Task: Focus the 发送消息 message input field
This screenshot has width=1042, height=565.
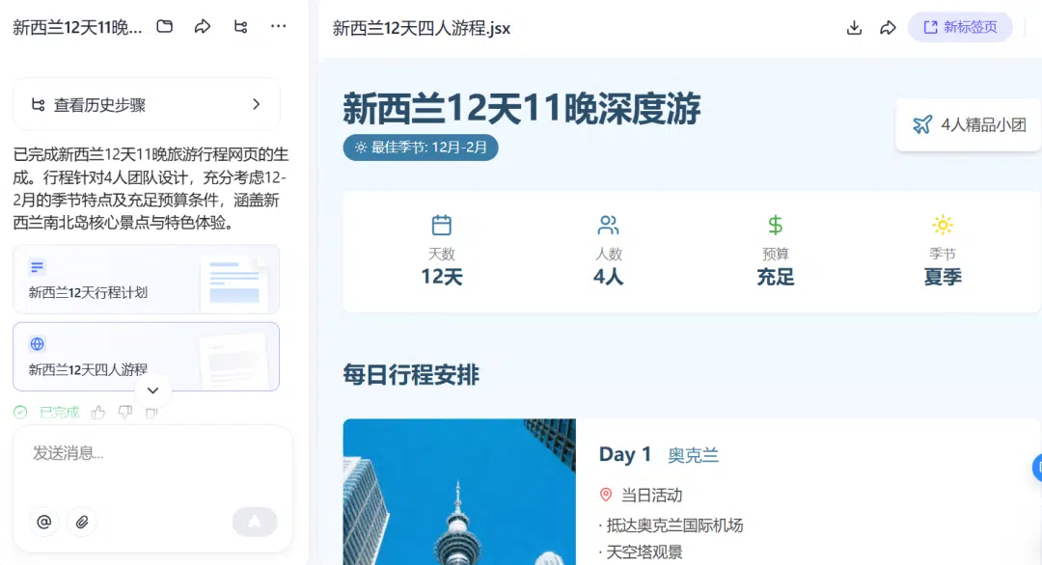Action: click(x=152, y=453)
